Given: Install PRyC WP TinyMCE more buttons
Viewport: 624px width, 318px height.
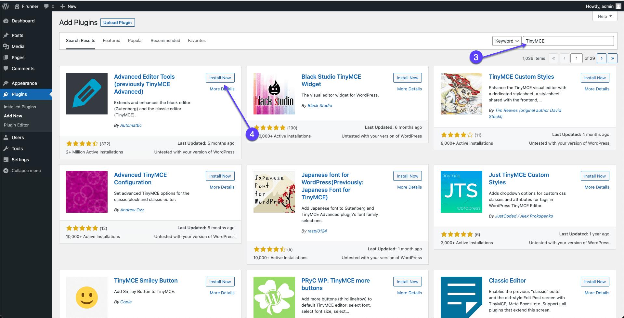Looking at the screenshot, I should click(x=408, y=282).
